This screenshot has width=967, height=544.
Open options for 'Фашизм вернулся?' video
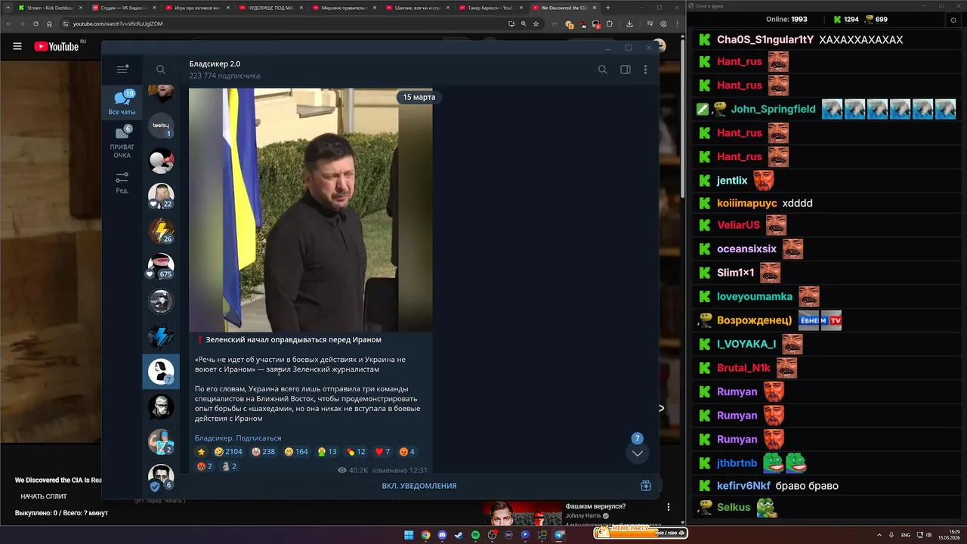[669, 507]
